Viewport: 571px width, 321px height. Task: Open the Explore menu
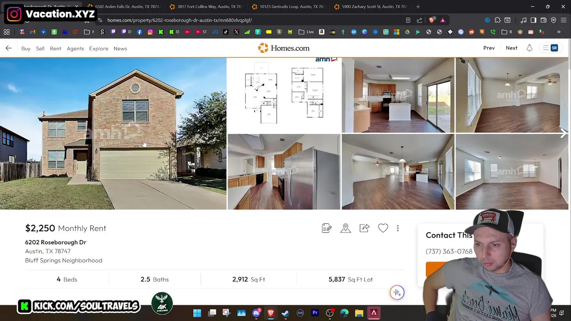tap(99, 49)
